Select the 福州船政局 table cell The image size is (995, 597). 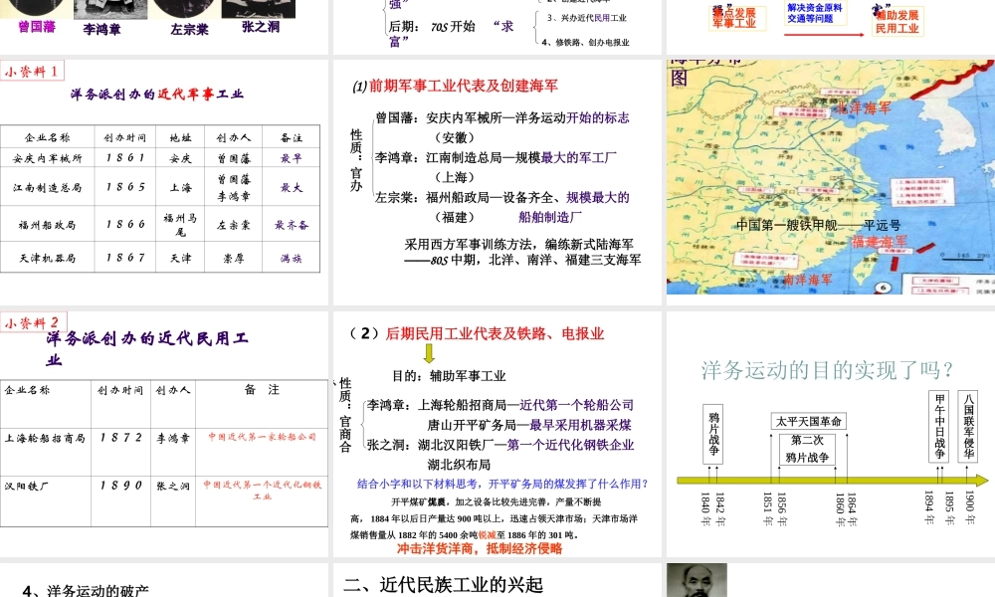click(48, 225)
